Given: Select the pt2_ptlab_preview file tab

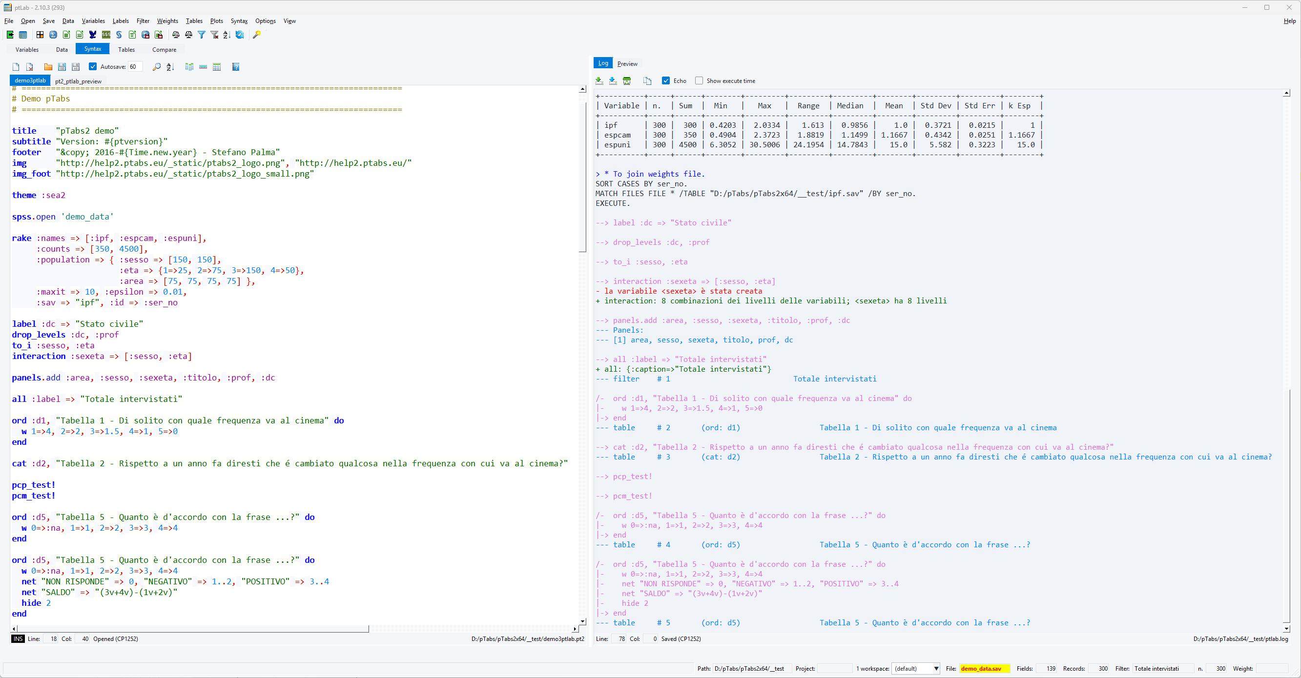Looking at the screenshot, I should coord(78,81).
